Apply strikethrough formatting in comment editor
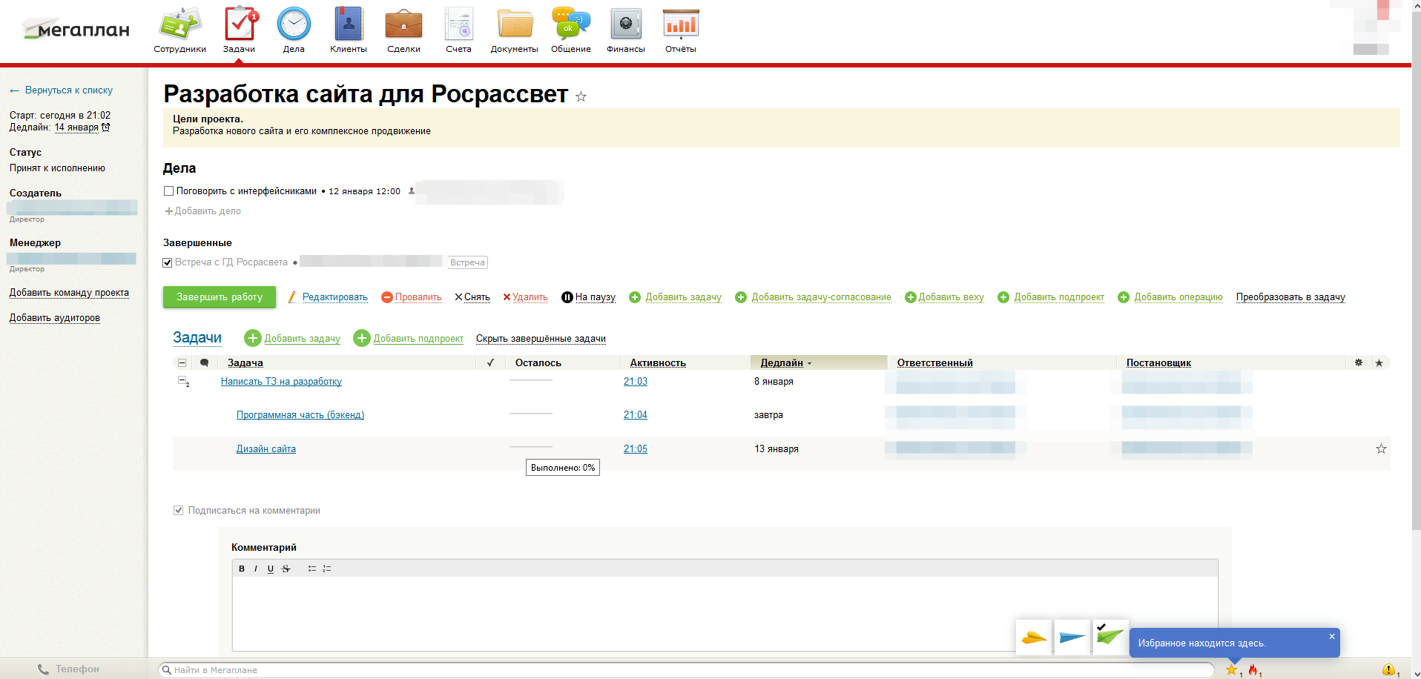Screen dimensions: 1421x679 (286, 569)
